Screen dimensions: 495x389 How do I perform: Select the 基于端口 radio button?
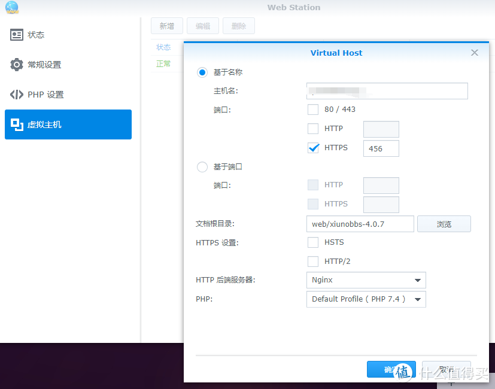(x=202, y=167)
